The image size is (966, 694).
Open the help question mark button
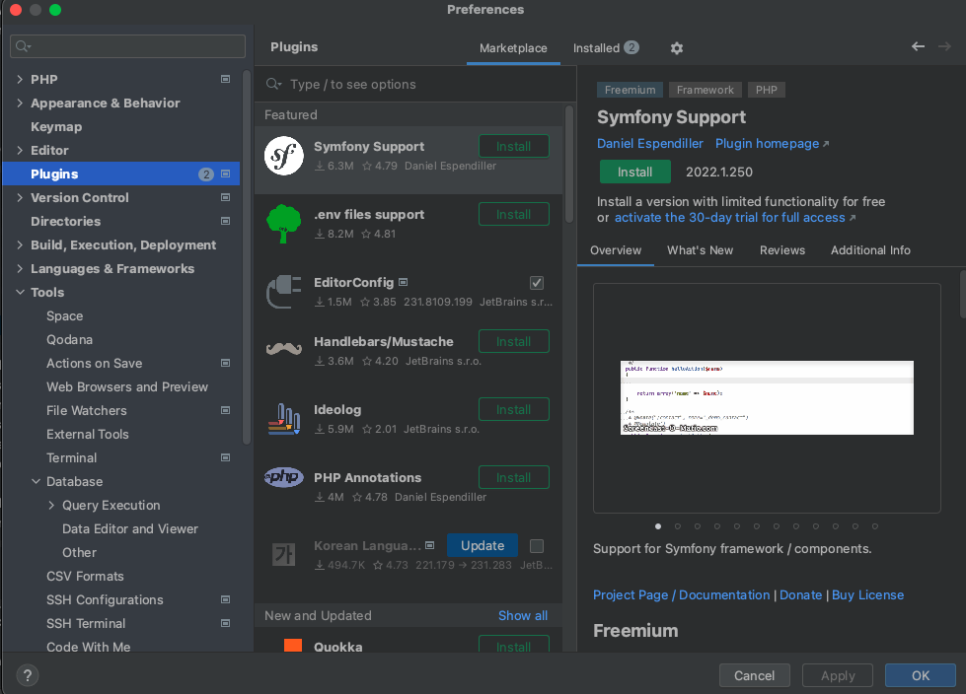[x=27, y=675]
